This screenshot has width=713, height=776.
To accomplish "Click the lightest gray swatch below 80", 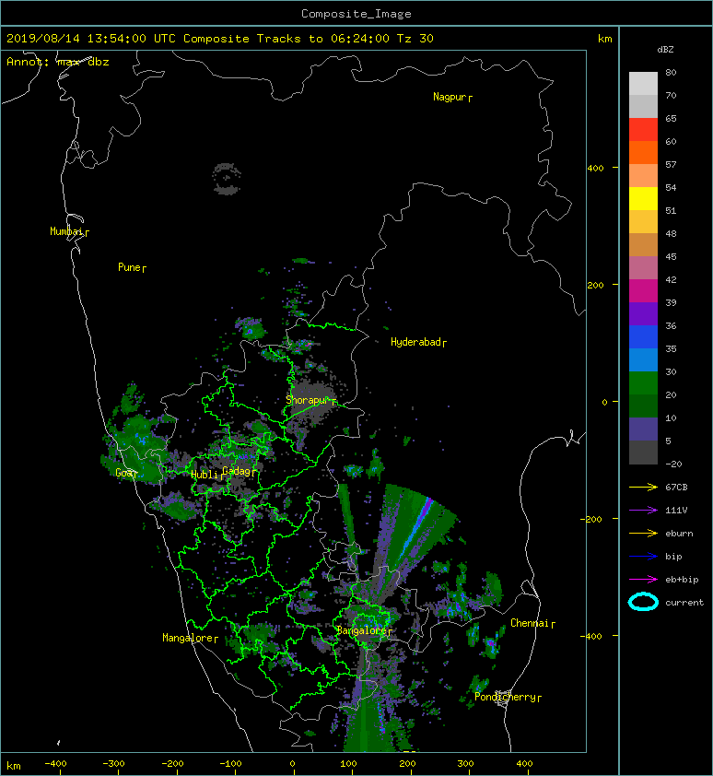I will [643, 84].
